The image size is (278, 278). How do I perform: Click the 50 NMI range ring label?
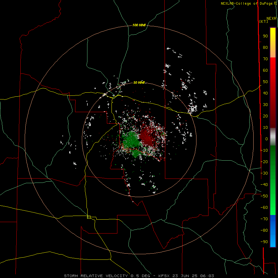click(x=139, y=82)
